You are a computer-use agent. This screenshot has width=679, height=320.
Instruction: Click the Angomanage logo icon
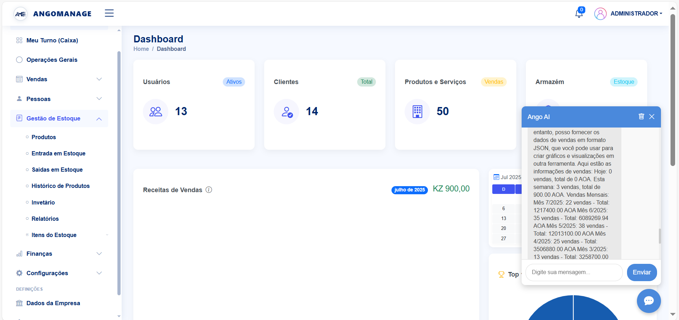click(21, 13)
